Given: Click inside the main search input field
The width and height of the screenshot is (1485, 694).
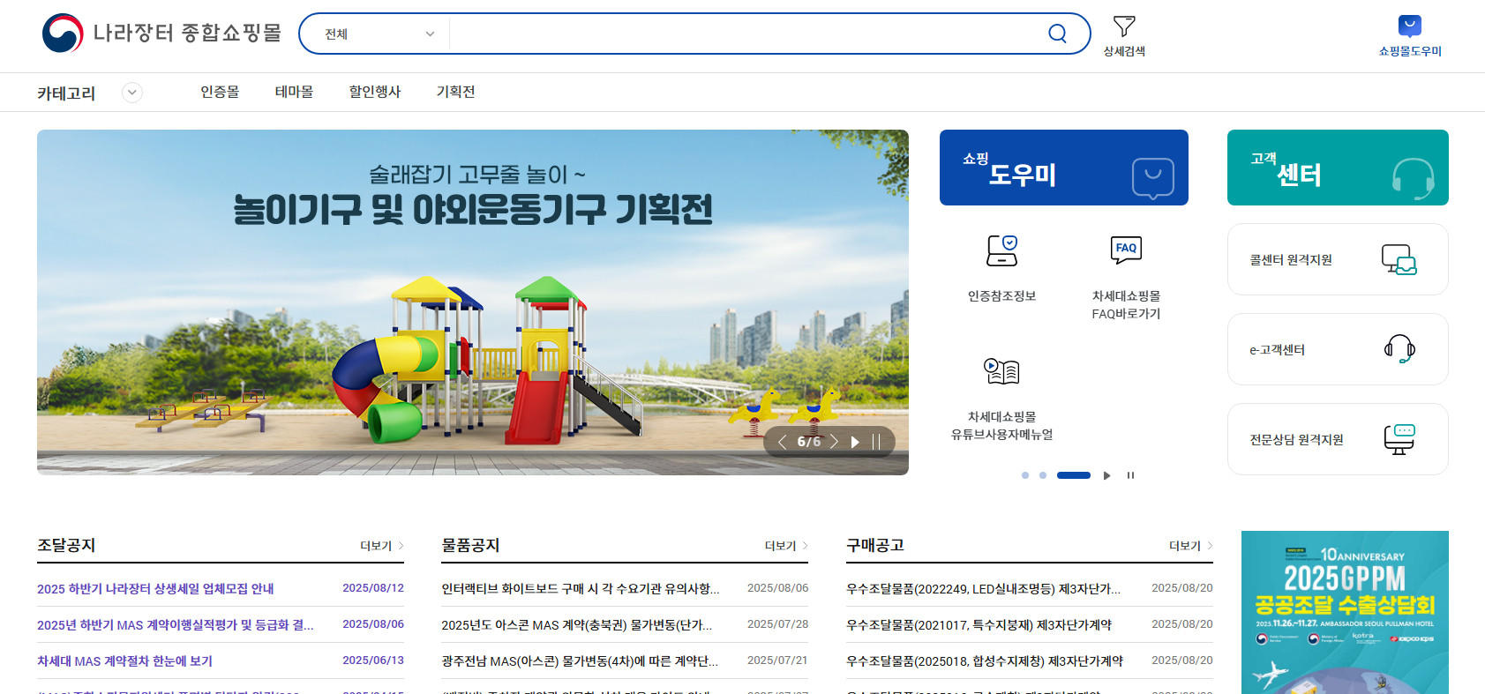Looking at the screenshot, I should [x=746, y=34].
